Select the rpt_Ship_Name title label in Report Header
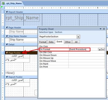This screenshot has height=100, width=108. (x=23, y=18)
